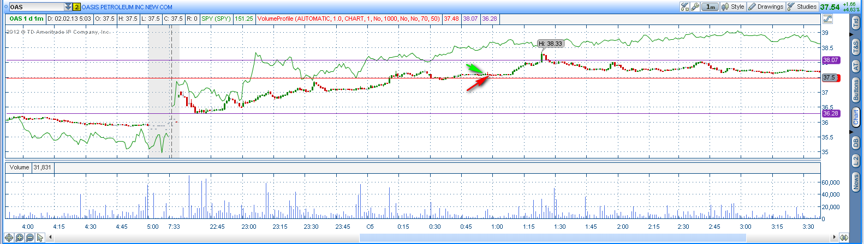Select the Chart side tab
This screenshot has width=864, height=244.
point(856,117)
